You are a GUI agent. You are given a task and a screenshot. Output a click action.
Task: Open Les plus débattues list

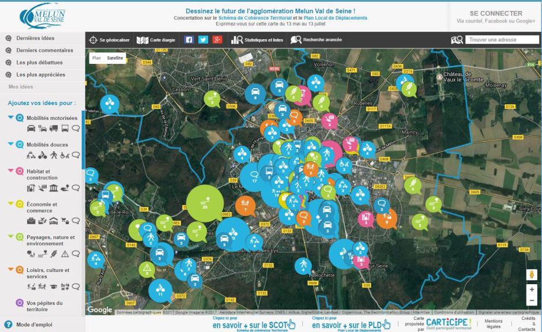(40, 62)
